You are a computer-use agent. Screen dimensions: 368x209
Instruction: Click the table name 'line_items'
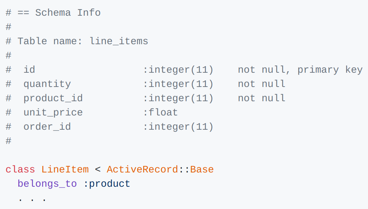119,41
